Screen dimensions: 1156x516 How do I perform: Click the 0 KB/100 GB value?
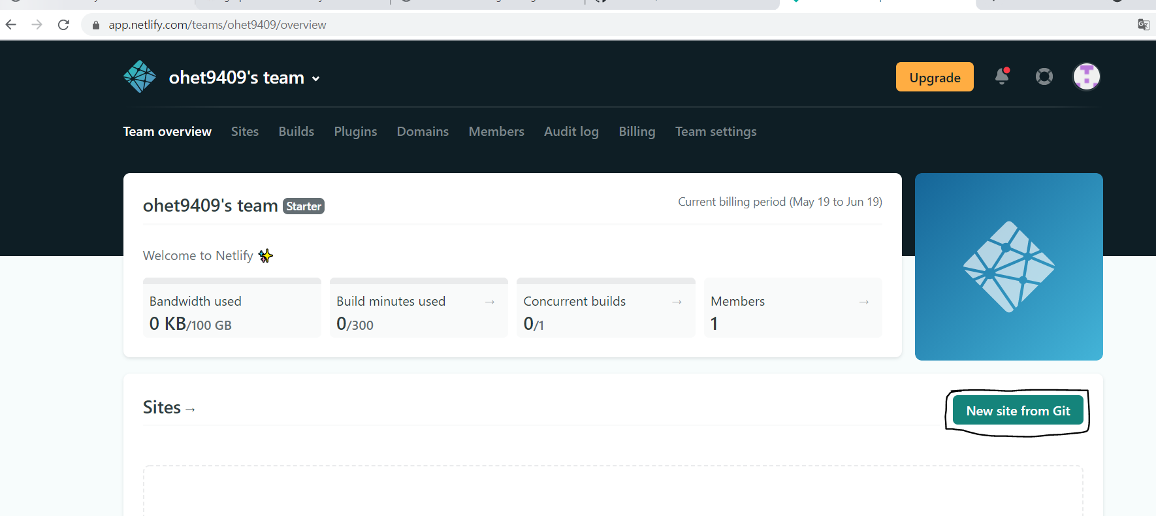tap(191, 324)
